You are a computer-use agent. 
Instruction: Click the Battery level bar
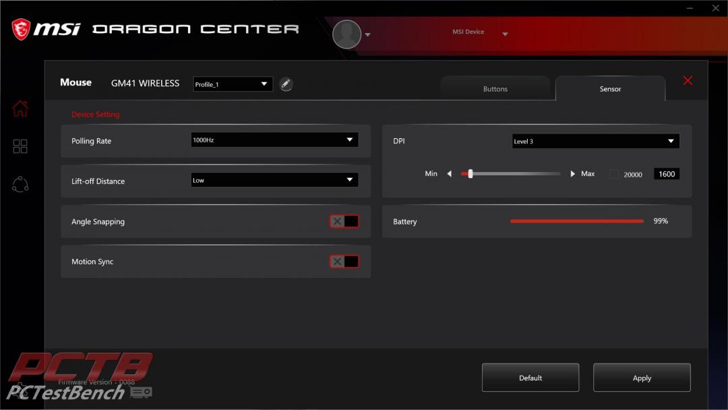[576, 221]
